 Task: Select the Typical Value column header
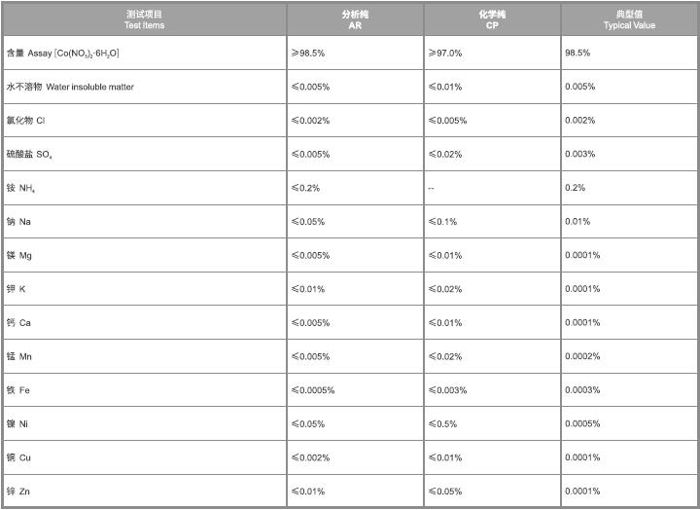[629, 20]
